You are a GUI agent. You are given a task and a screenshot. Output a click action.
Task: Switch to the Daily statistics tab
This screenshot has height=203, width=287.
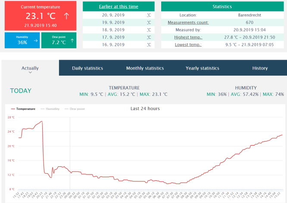click(x=87, y=68)
